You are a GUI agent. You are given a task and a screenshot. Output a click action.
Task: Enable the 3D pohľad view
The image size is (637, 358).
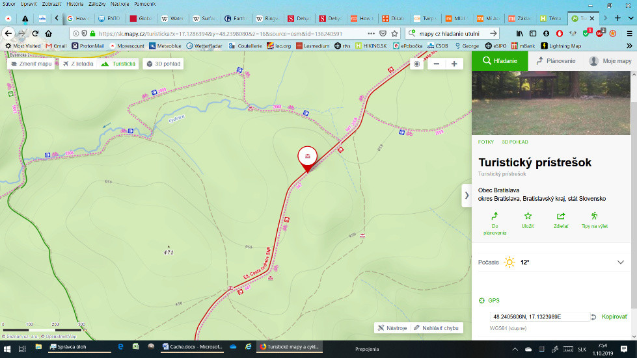163,64
